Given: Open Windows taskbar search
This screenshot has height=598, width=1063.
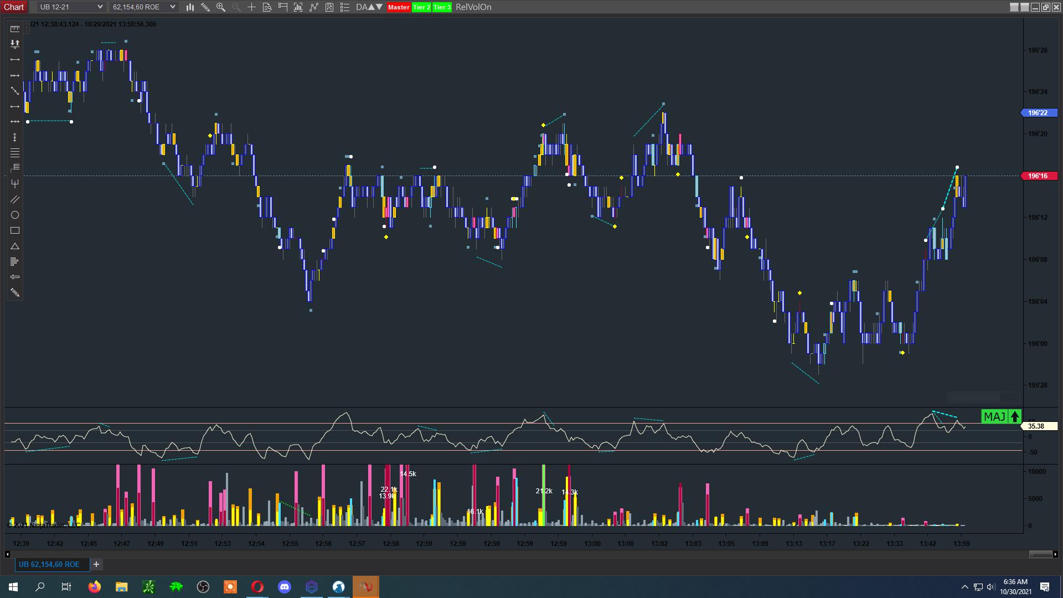Looking at the screenshot, I should 40,587.
